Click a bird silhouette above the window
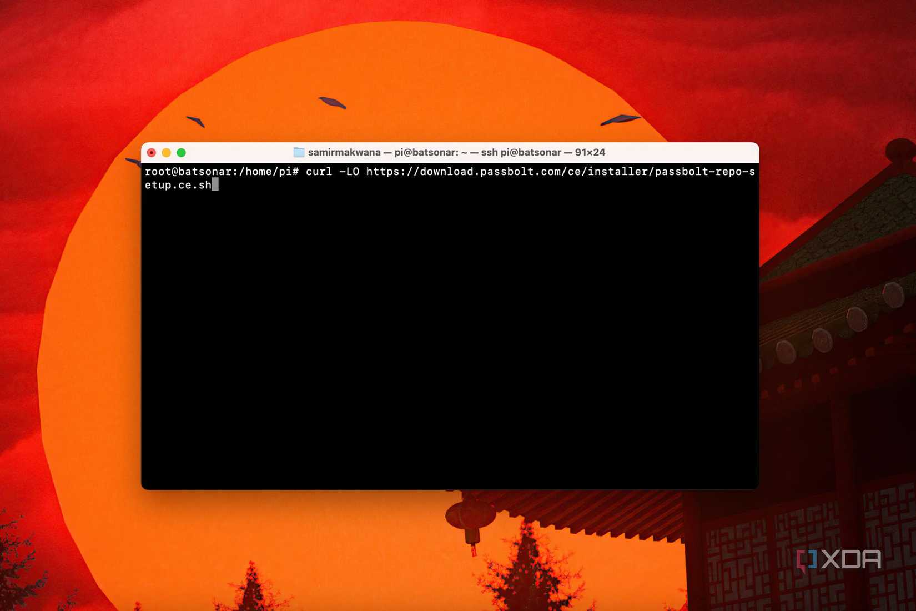 pyautogui.click(x=330, y=102)
